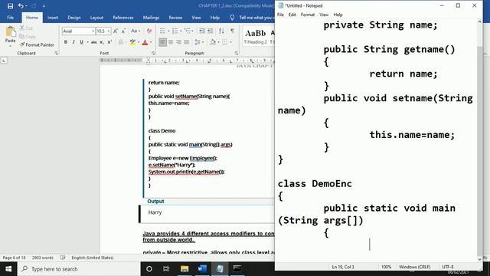Justify the paragraph text
The height and width of the screenshot is (276, 490).
point(187,42)
